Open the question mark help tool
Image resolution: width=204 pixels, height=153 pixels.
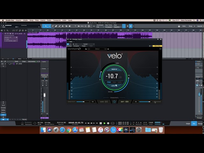75,26
